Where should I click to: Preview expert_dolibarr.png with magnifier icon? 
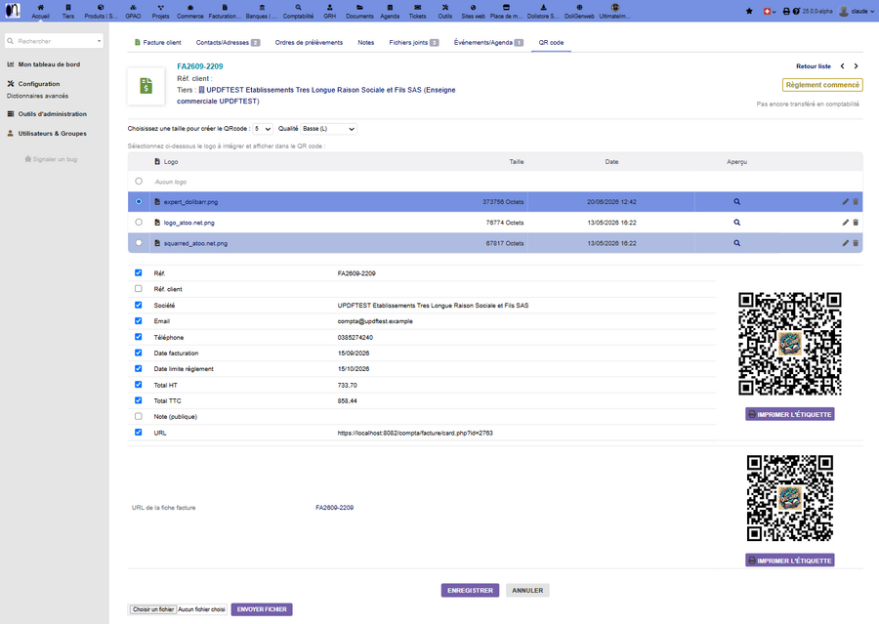[736, 202]
